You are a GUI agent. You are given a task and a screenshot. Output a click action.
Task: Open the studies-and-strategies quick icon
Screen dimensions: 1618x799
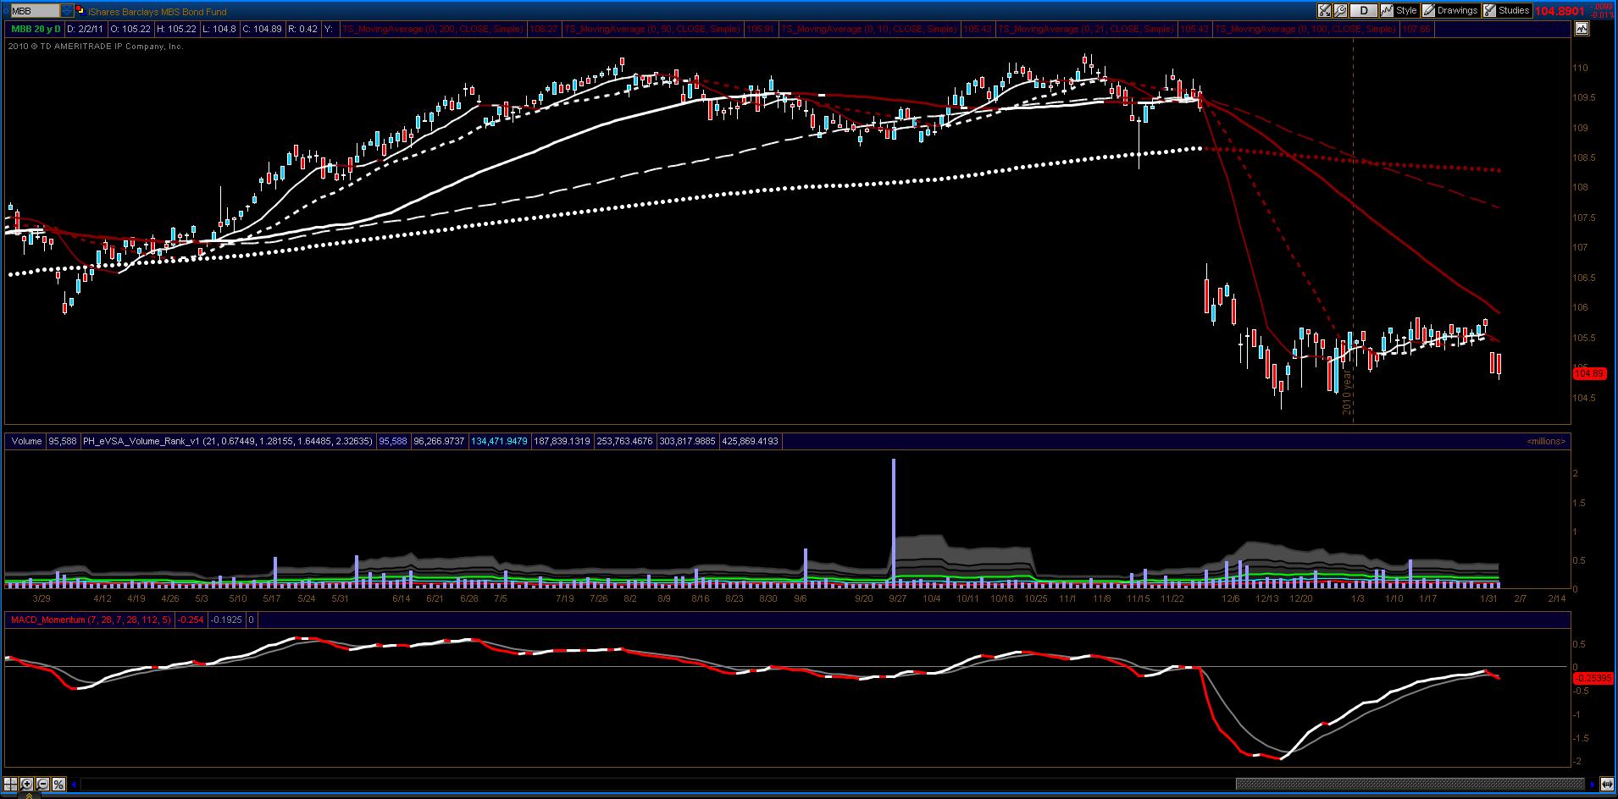point(1324,11)
